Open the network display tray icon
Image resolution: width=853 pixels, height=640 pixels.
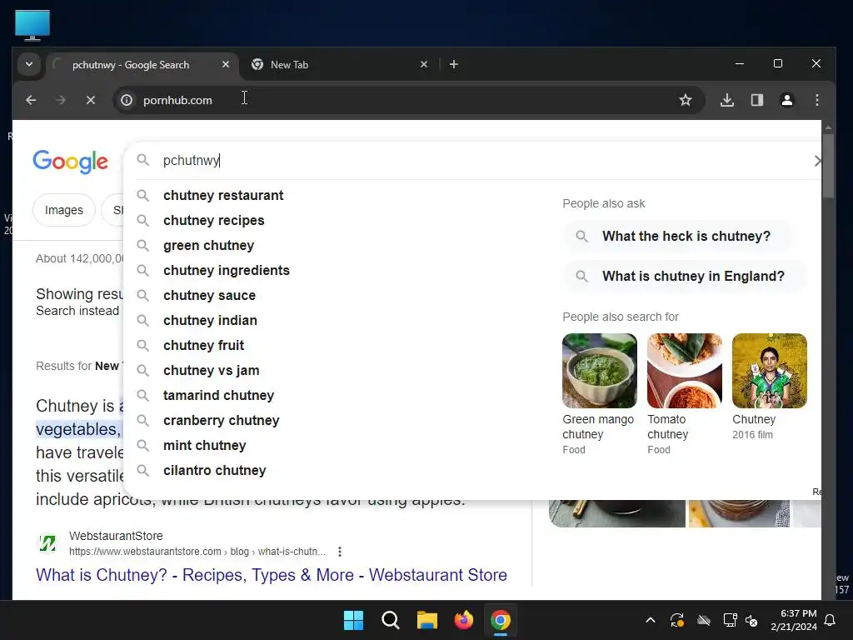click(730, 620)
